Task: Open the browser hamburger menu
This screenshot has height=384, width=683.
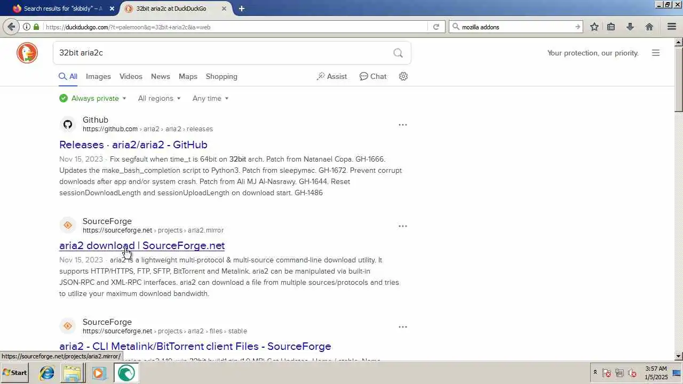Action: (672, 27)
